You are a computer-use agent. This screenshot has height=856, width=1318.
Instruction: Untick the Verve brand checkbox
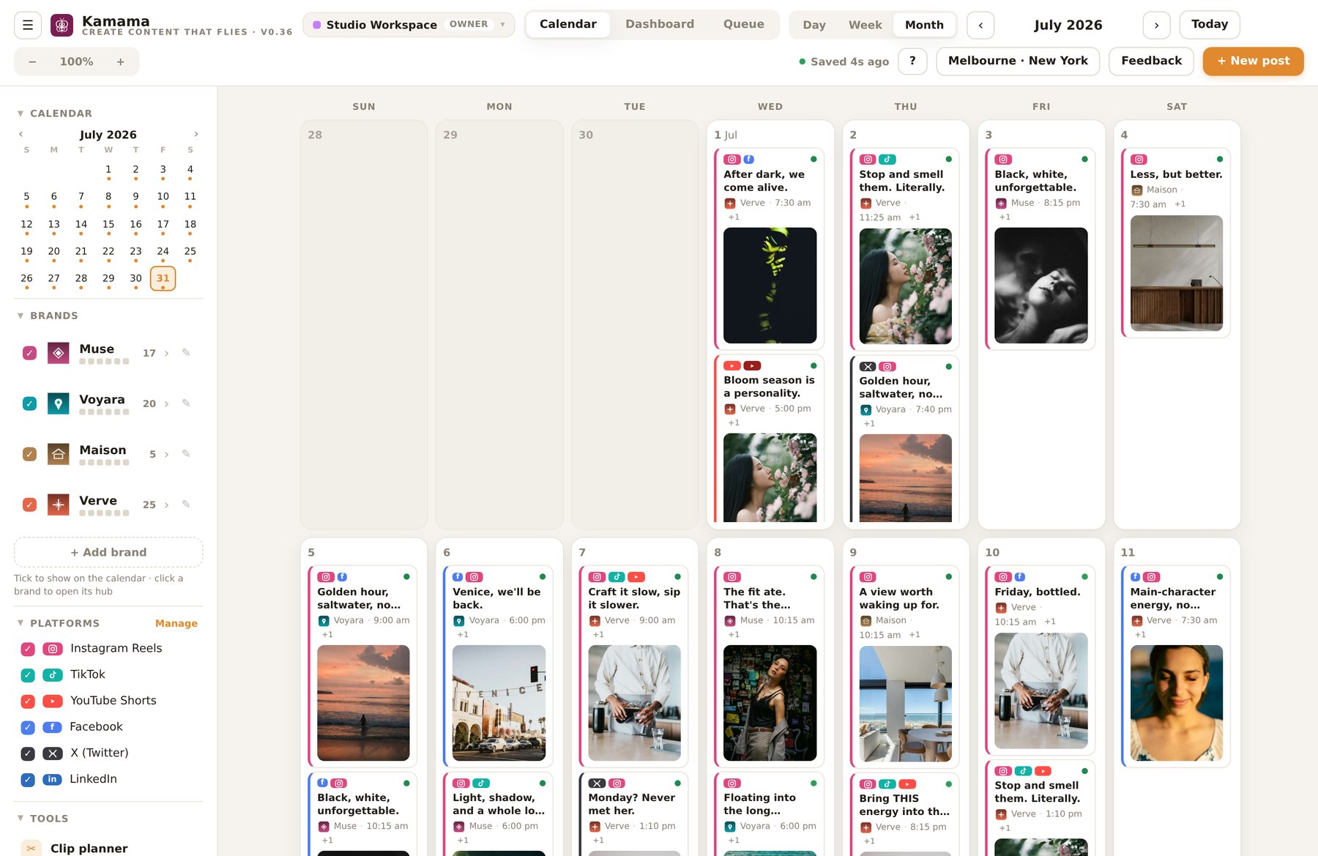coord(29,505)
